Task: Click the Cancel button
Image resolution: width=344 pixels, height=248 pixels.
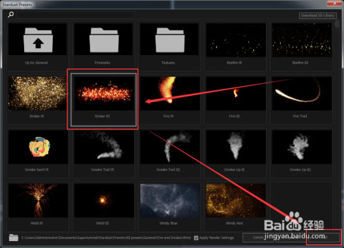Action: point(258,238)
